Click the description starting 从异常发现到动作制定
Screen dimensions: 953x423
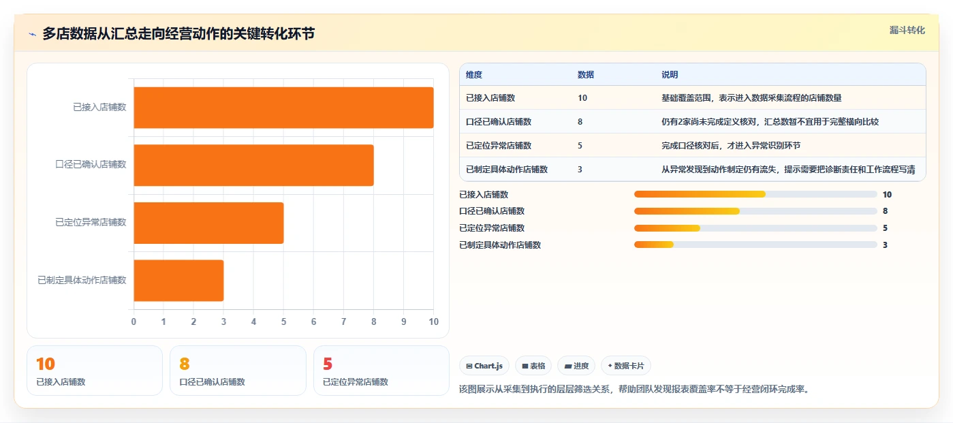coord(788,170)
